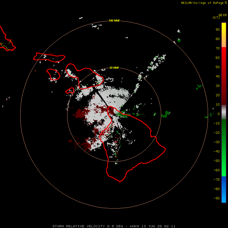Click the 30 value on velocity scale

[x=218, y=86]
